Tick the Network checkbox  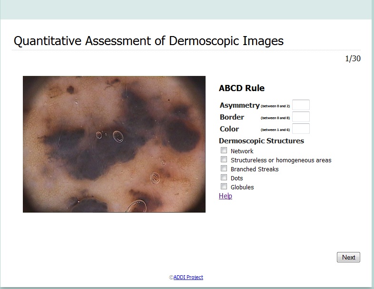pyautogui.click(x=224, y=150)
